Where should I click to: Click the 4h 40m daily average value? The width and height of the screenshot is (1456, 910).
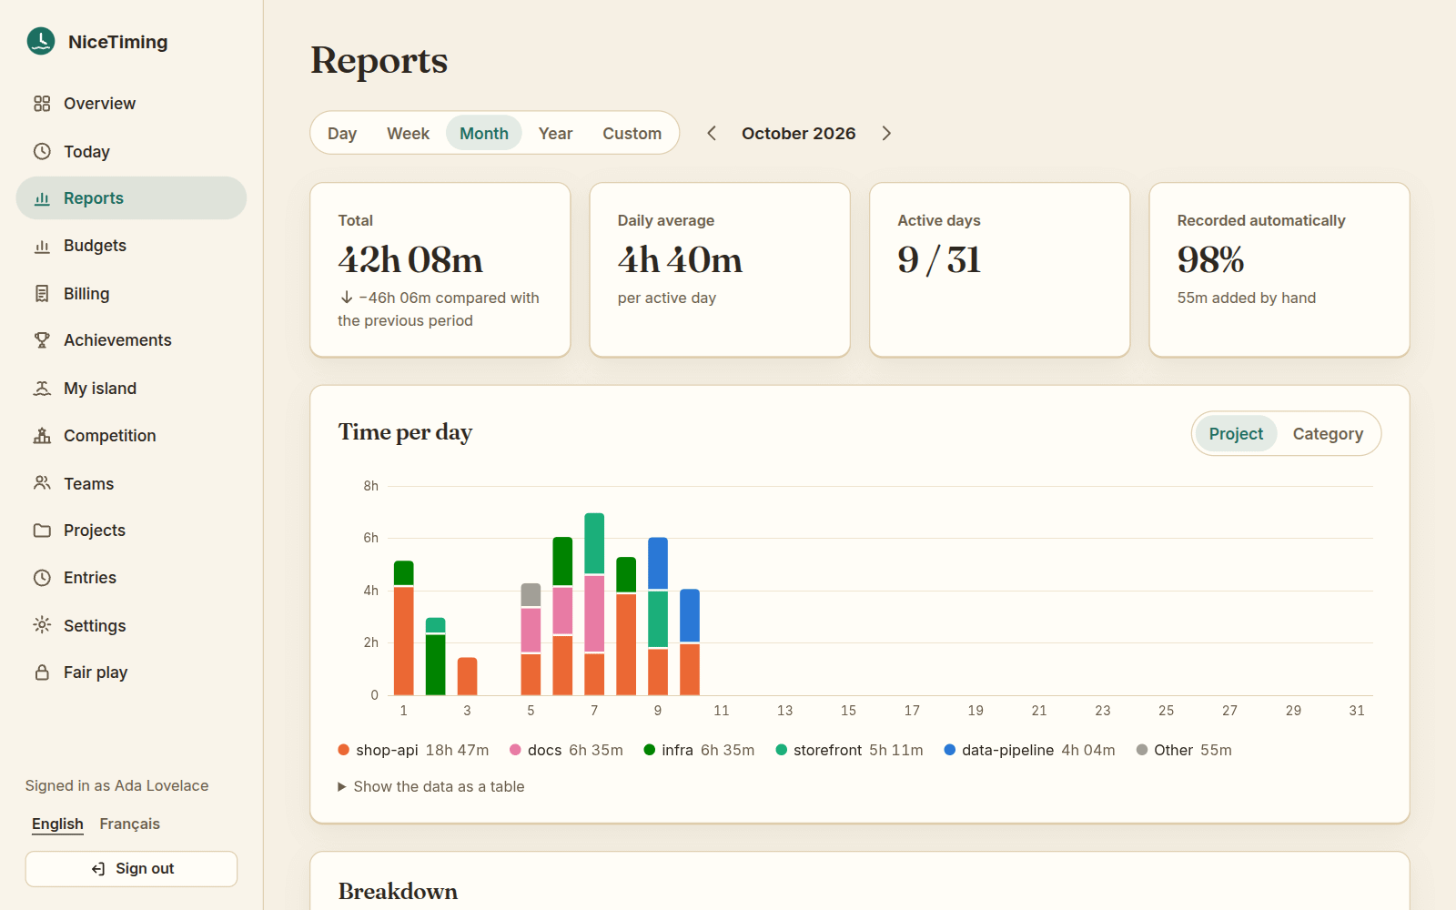point(680,260)
